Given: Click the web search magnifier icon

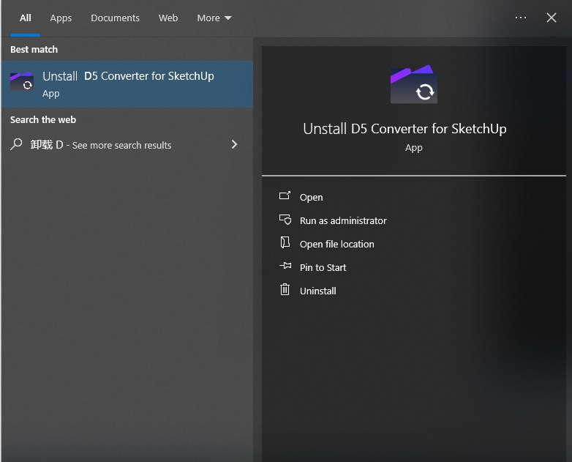Looking at the screenshot, I should [x=16, y=145].
